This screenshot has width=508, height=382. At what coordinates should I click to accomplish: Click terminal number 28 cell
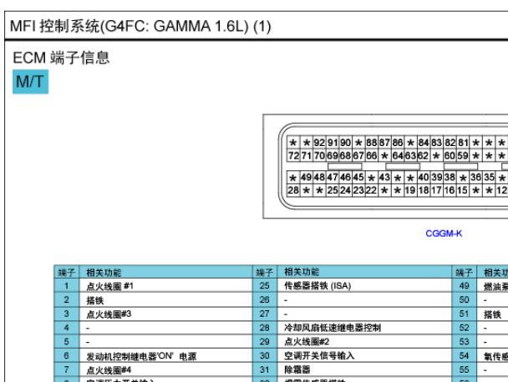pos(265,328)
